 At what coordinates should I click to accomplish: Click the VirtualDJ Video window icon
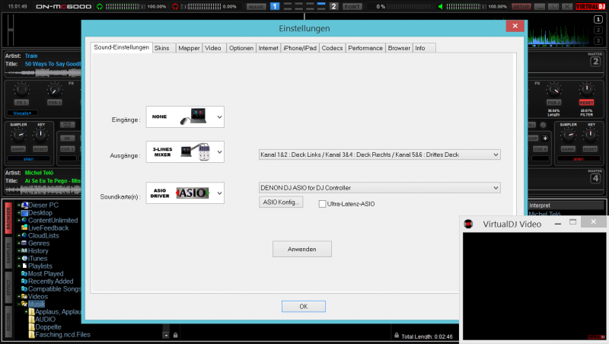[470, 224]
